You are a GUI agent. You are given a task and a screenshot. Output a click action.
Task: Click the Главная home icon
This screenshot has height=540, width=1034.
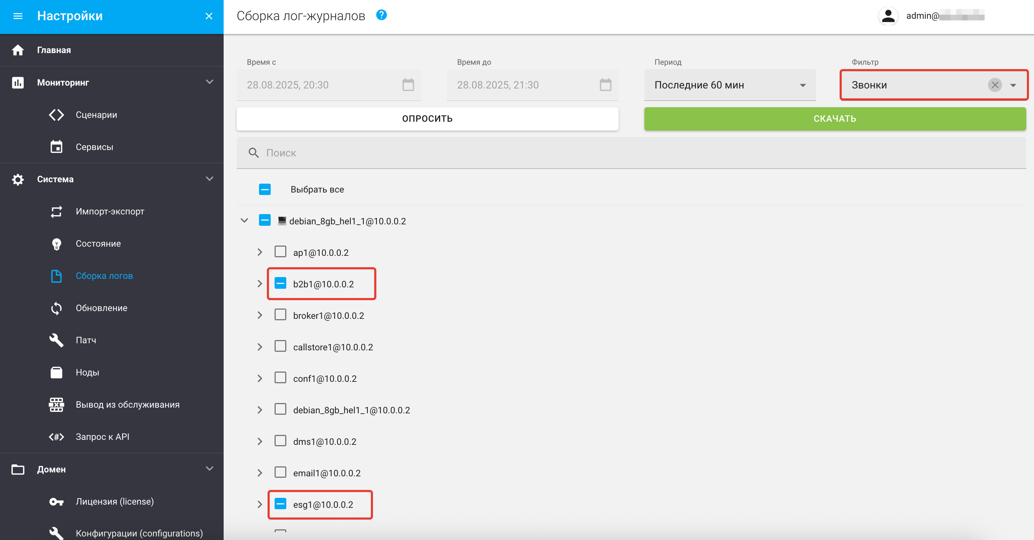[x=18, y=50]
